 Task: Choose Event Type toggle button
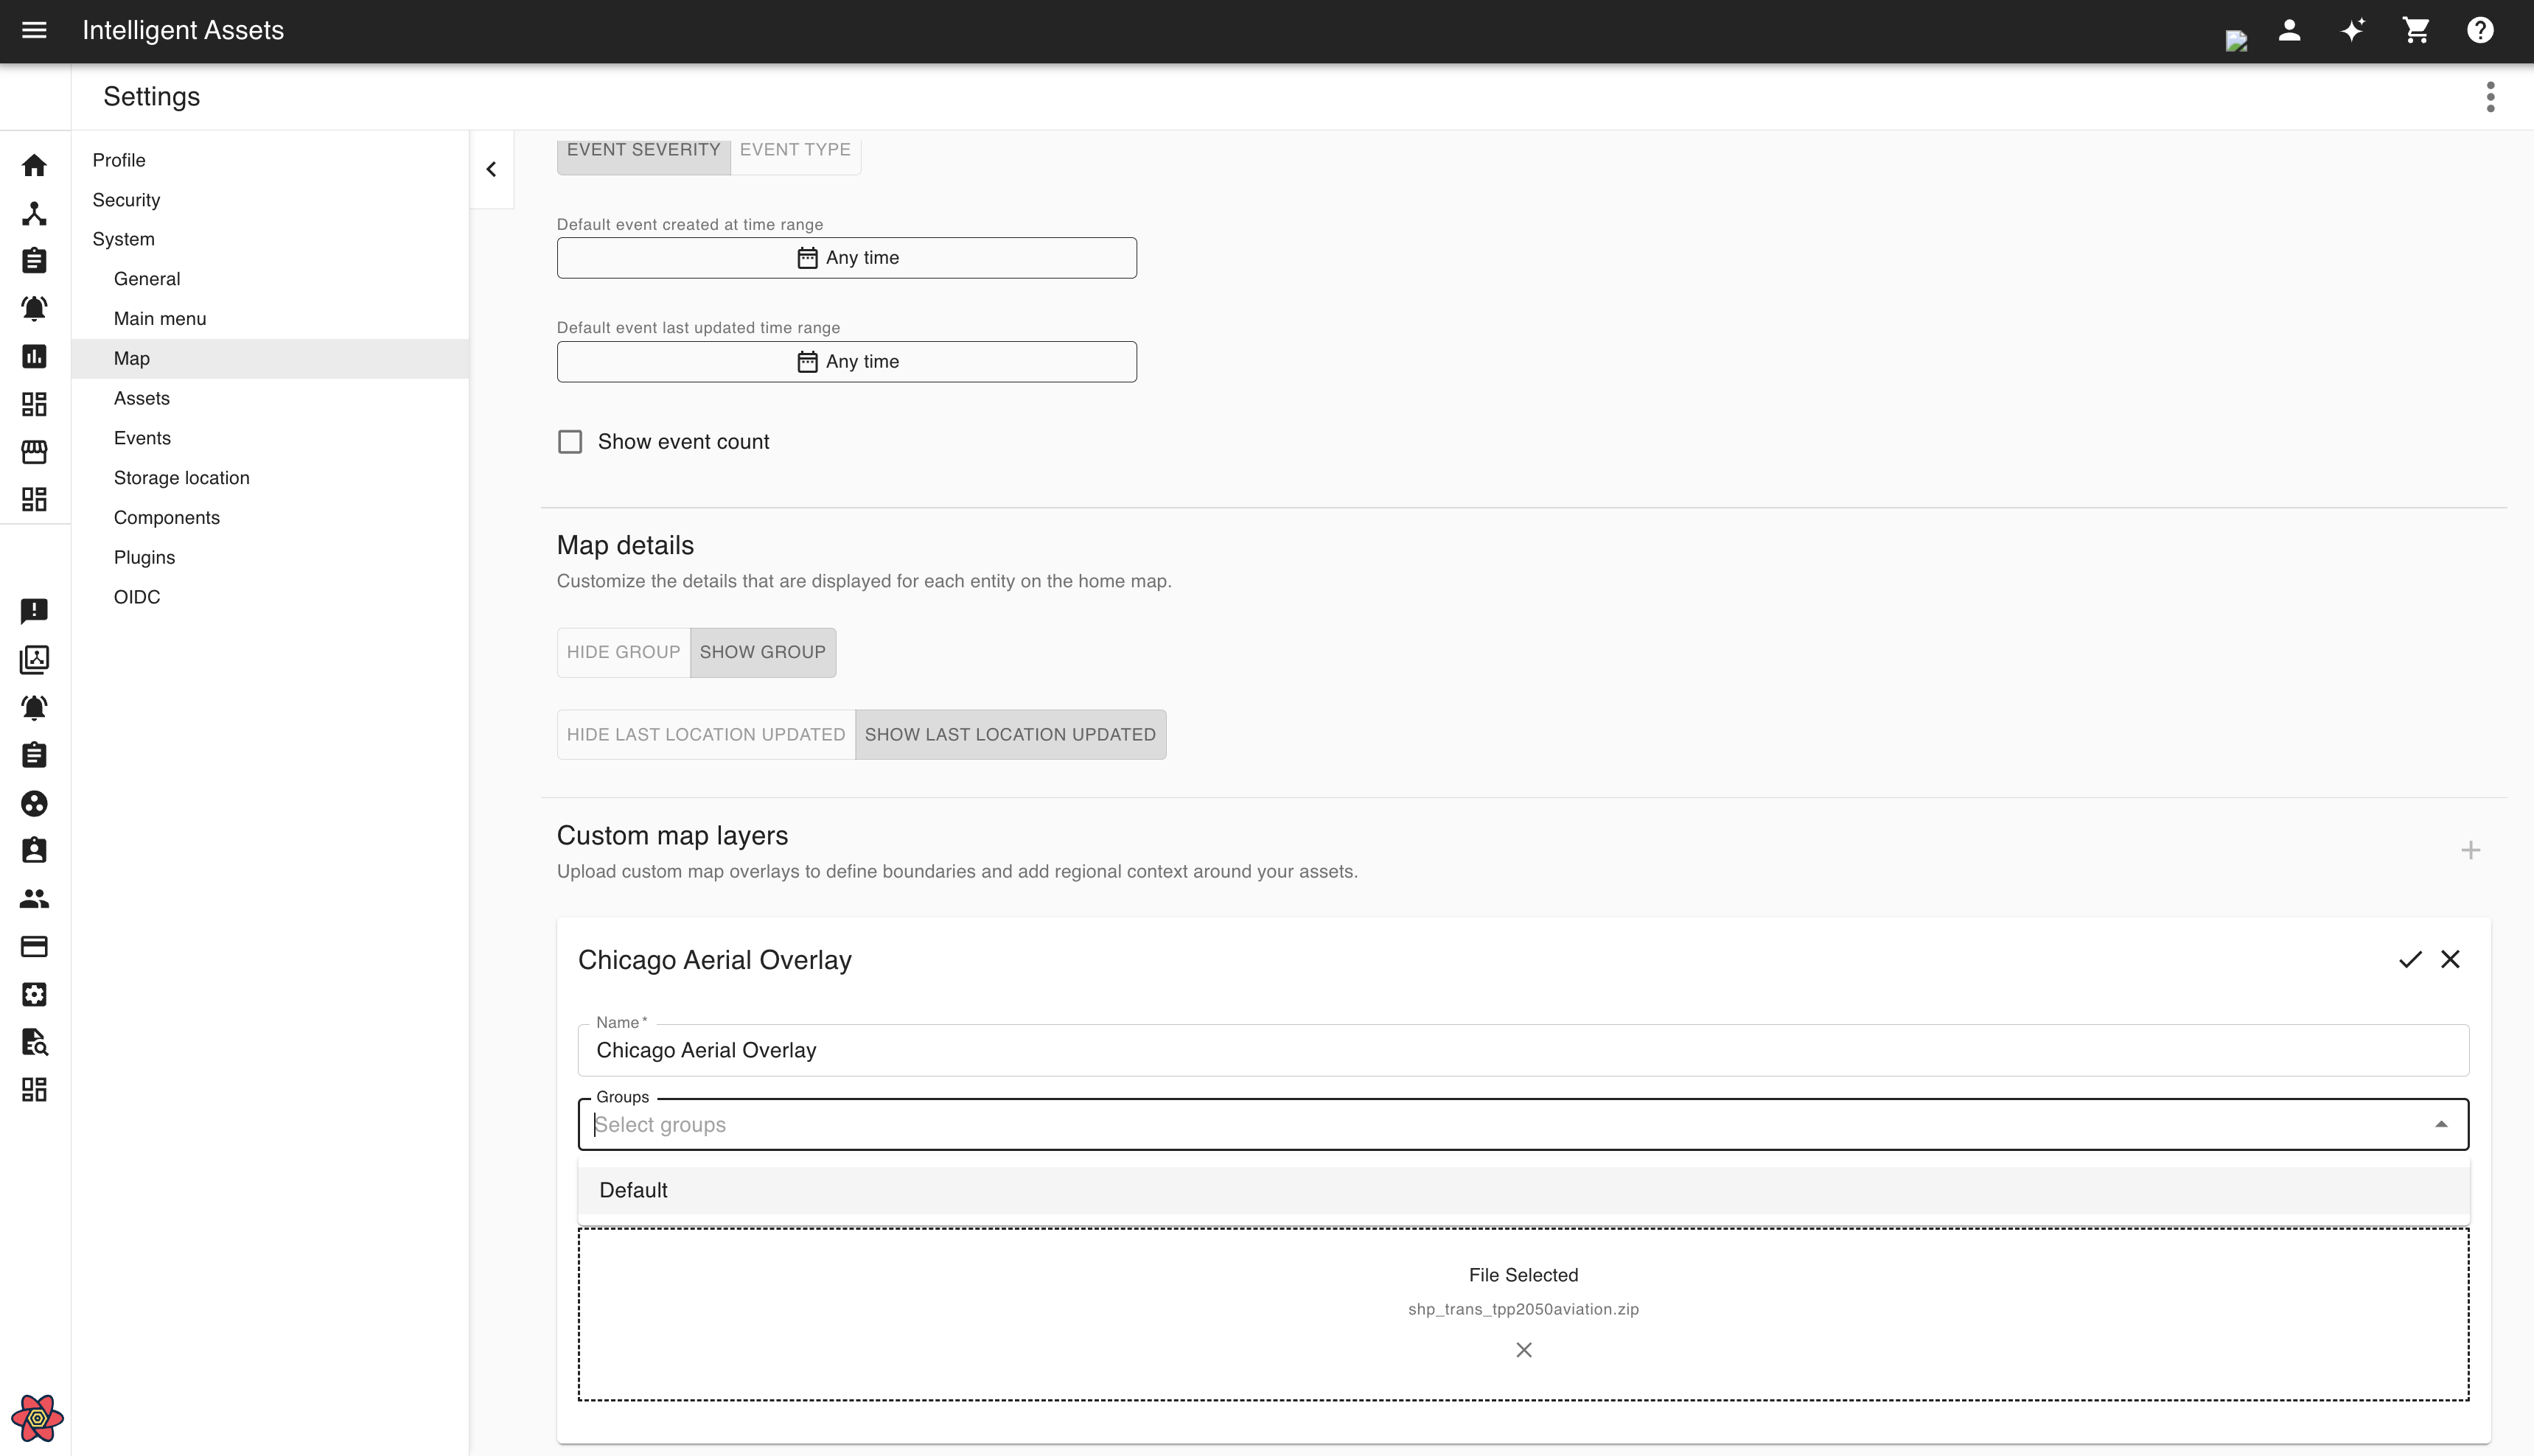pos(795,150)
